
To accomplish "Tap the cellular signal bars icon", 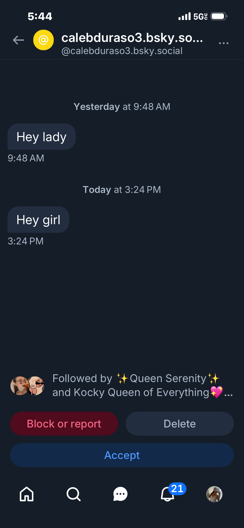I will click(x=184, y=16).
